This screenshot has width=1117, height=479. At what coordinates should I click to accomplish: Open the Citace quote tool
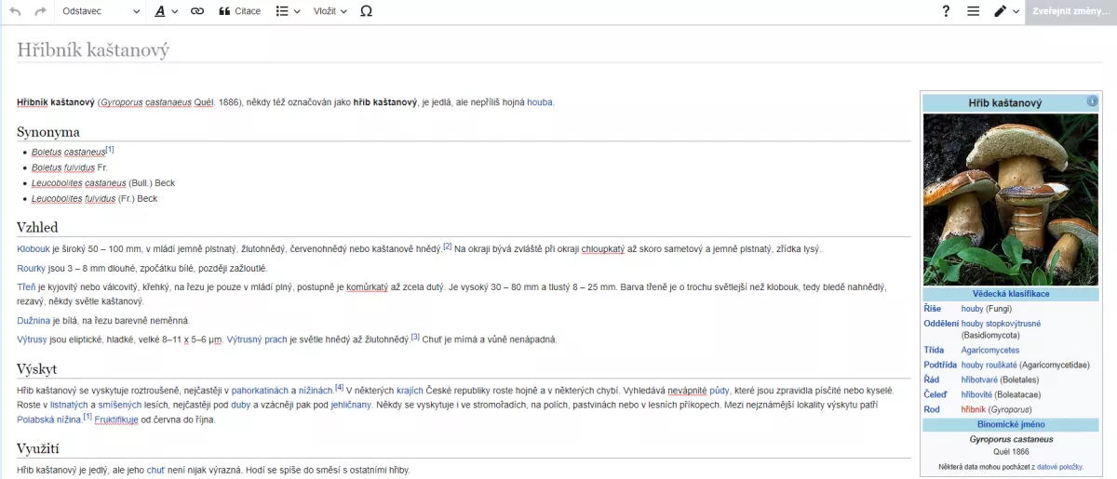coord(239,11)
